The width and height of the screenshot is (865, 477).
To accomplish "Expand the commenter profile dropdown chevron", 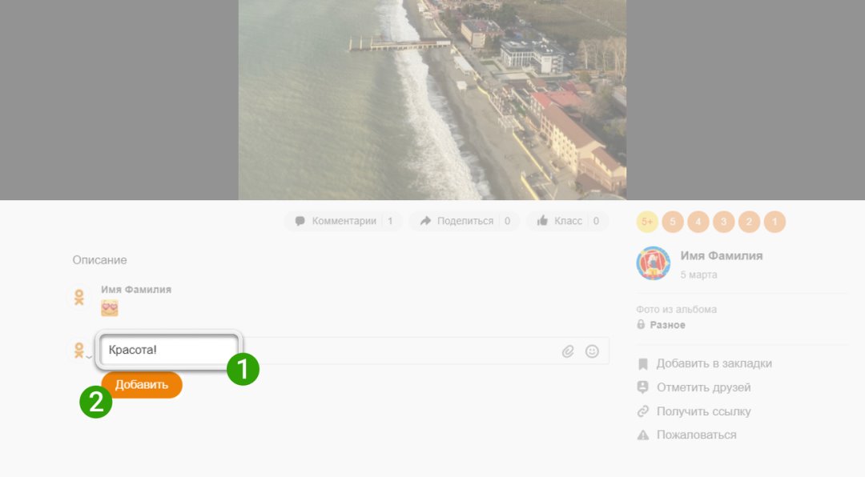I will click(x=89, y=355).
